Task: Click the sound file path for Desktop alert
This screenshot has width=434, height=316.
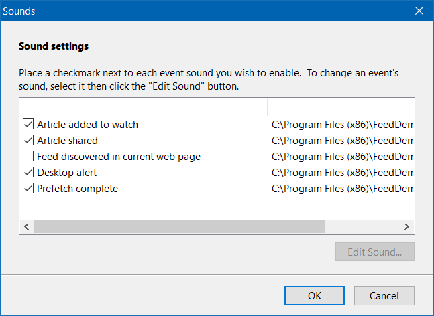Action: tap(343, 173)
